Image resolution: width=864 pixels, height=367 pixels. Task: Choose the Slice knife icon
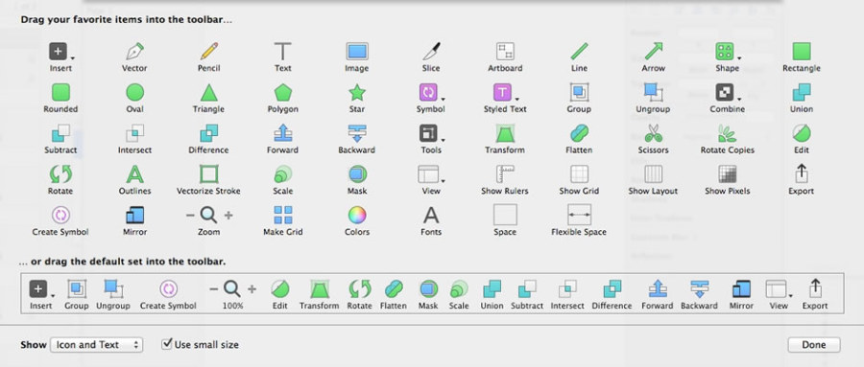click(431, 52)
